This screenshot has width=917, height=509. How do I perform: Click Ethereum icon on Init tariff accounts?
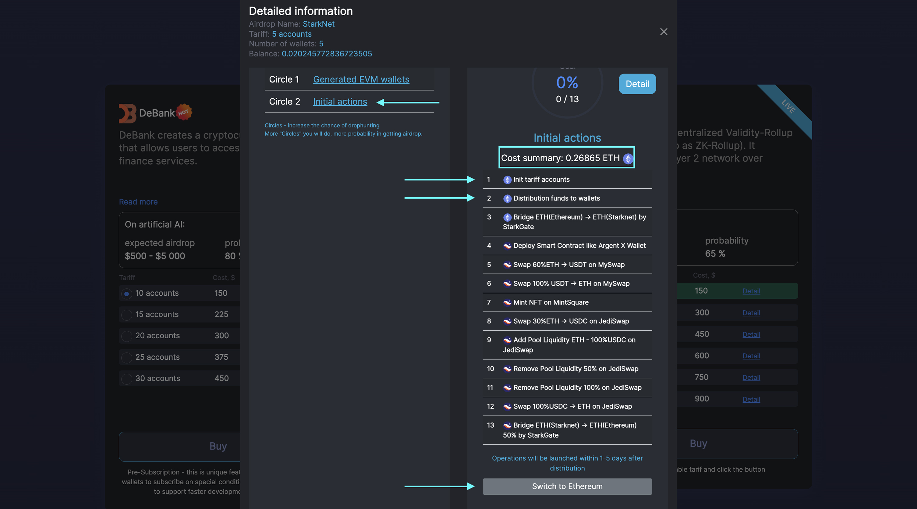click(507, 180)
